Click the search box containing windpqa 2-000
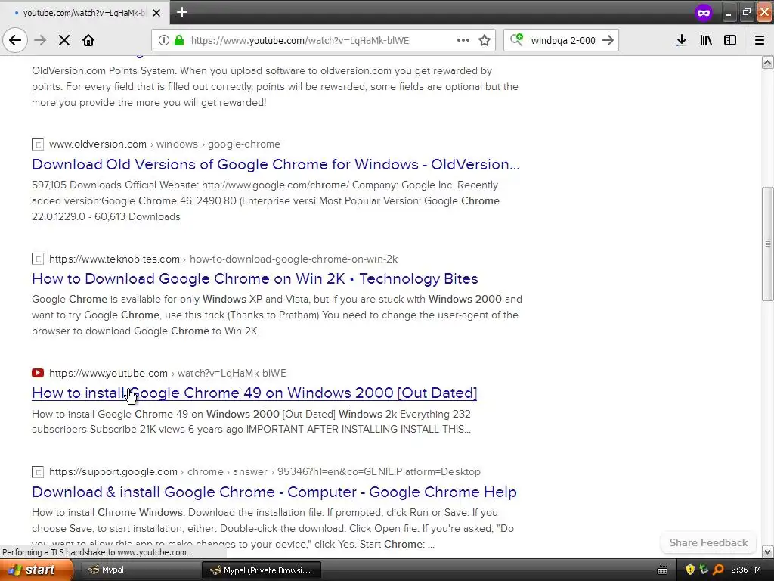The image size is (774, 581). coord(562,40)
